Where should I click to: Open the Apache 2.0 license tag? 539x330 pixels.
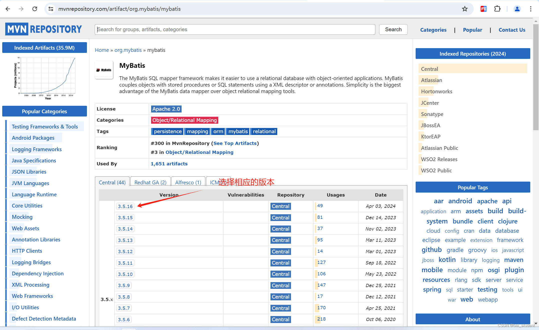coord(166,109)
